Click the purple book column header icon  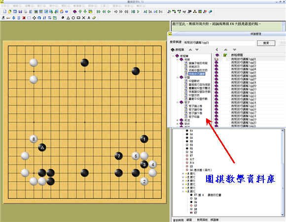pos(217,55)
